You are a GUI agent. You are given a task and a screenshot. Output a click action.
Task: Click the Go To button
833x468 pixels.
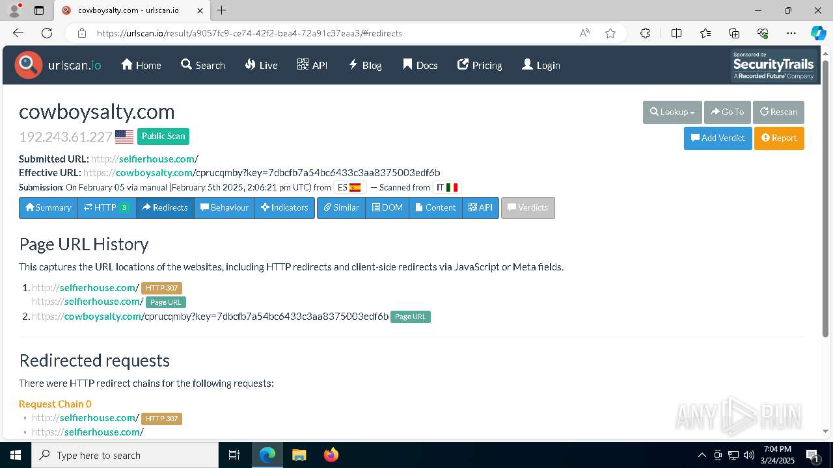pyautogui.click(x=728, y=112)
